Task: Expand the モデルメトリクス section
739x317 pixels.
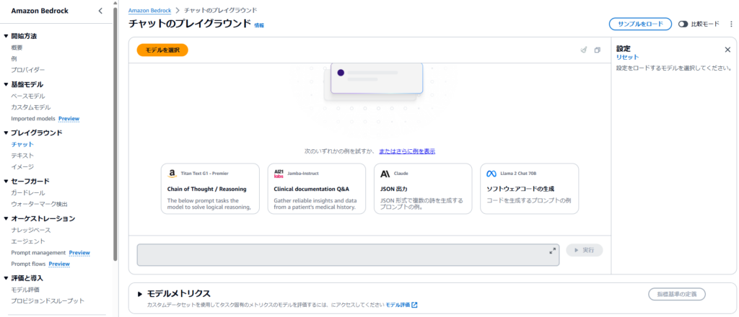Action: point(141,294)
